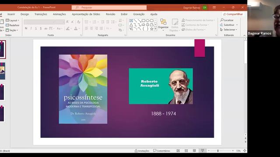Open the Comentários pane

click(x=161, y=151)
